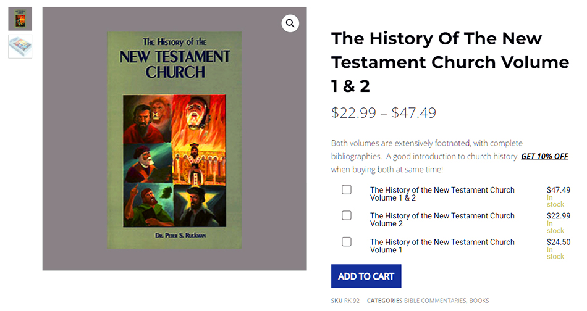Click the product title heading

click(450, 62)
